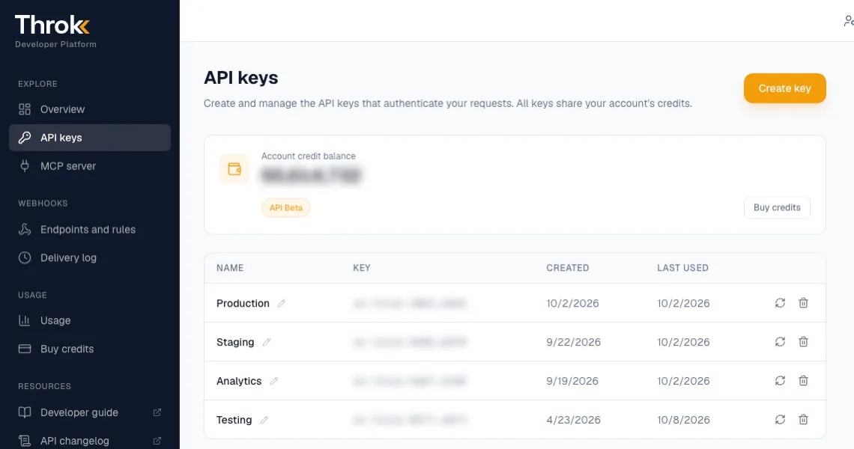
Task: Open MCP server page
Action: click(x=90, y=166)
